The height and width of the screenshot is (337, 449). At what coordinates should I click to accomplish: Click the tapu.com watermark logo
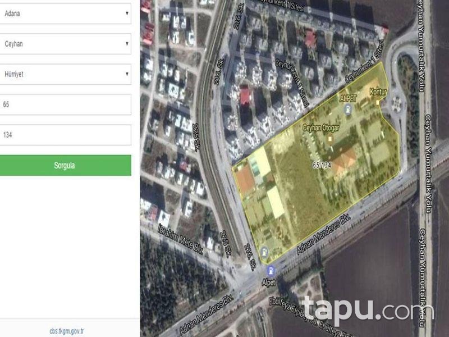click(x=368, y=310)
